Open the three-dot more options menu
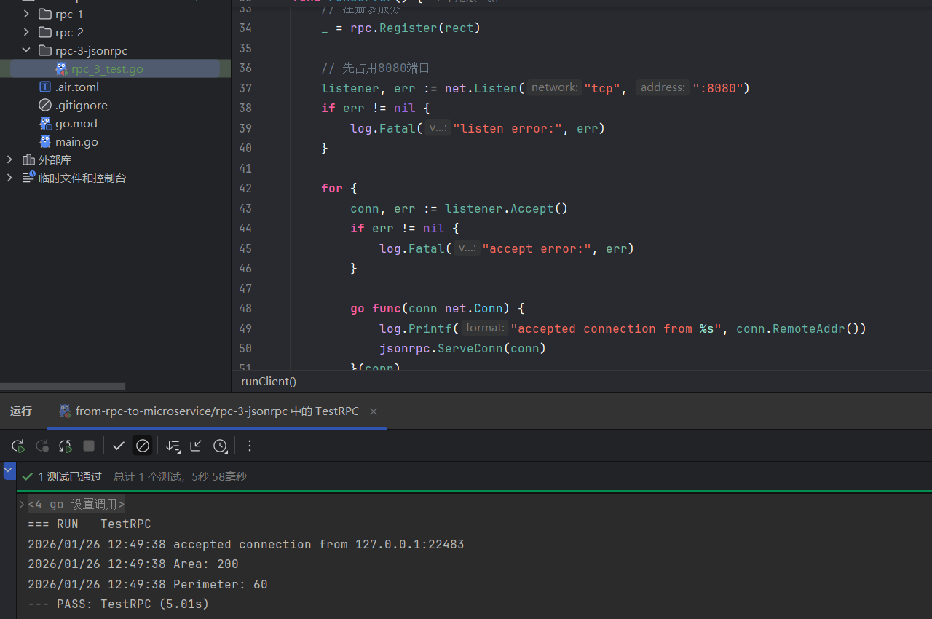 pyautogui.click(x=250, y=446)
